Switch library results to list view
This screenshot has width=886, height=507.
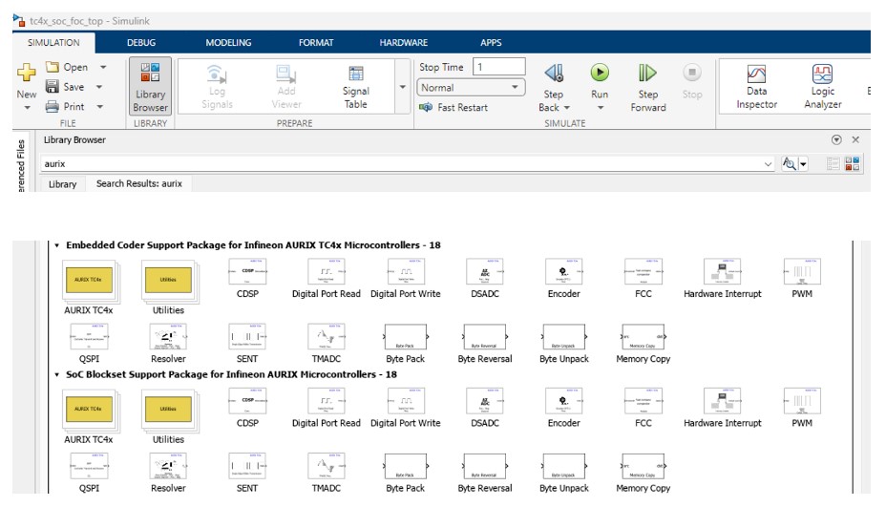pyautogui.click(x=833, y=164)
